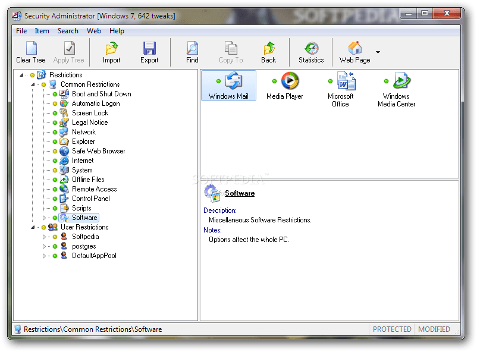Click the Scripts tree icon

click(64, 208)
